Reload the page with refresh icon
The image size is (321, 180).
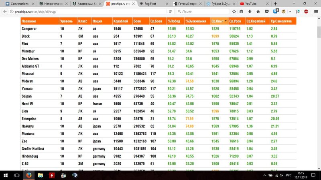pyautogui.click(x=170, y=12)
